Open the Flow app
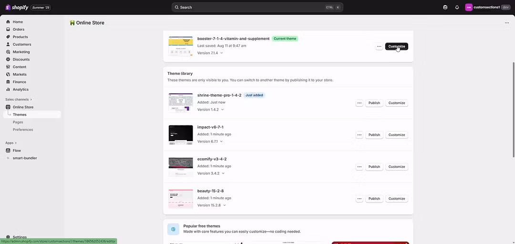The image size is (515, 244). coord(17,151)
